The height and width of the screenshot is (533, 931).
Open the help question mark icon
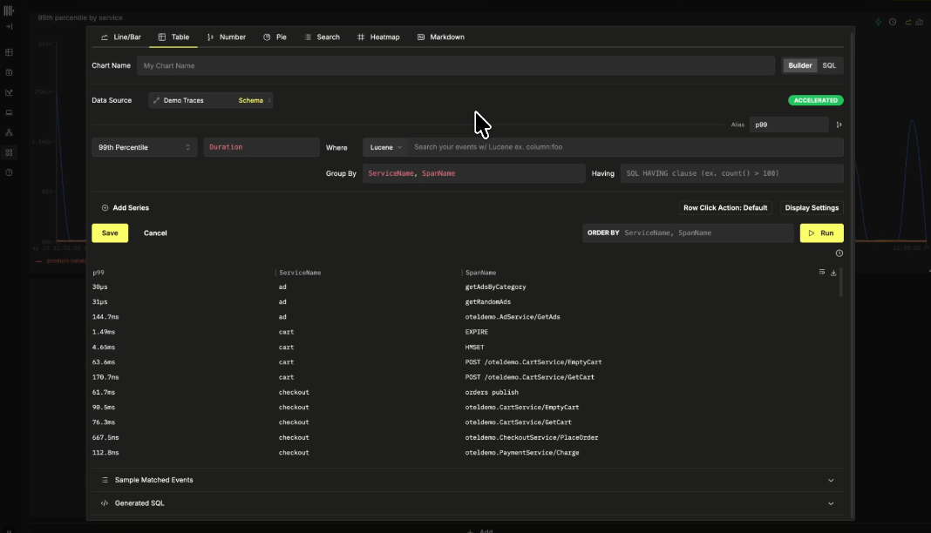tap(9, 172)
